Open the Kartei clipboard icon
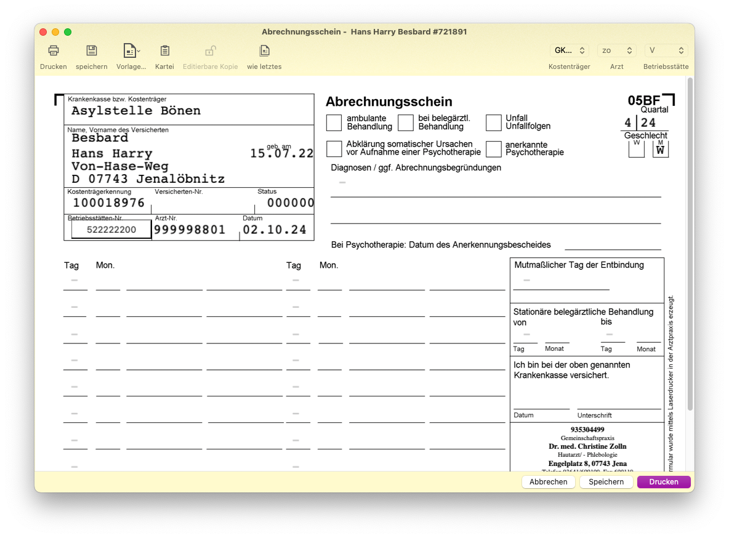This screenshot has height=538, width=729. coord(164,50)
